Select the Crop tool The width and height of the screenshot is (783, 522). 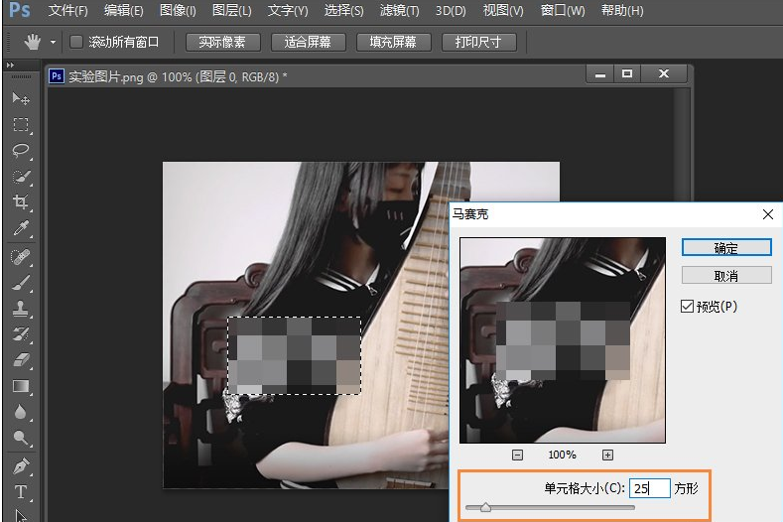[x=21, y=201]
